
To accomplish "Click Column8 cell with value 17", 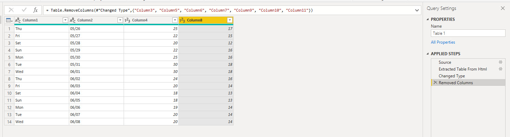I will [x=206, y=29].
